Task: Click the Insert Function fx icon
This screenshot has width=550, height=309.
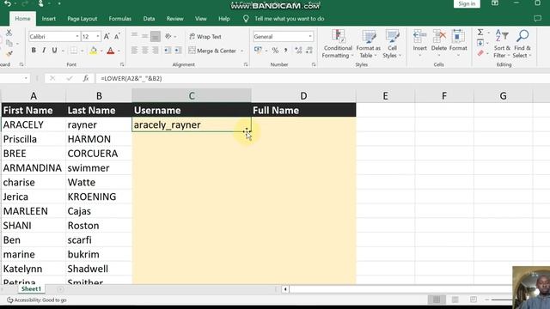Action: [86, 78]
